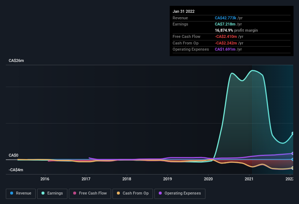
Task: Click the Operating Expenses tooltip row label
Action: (x=191, y=50)
